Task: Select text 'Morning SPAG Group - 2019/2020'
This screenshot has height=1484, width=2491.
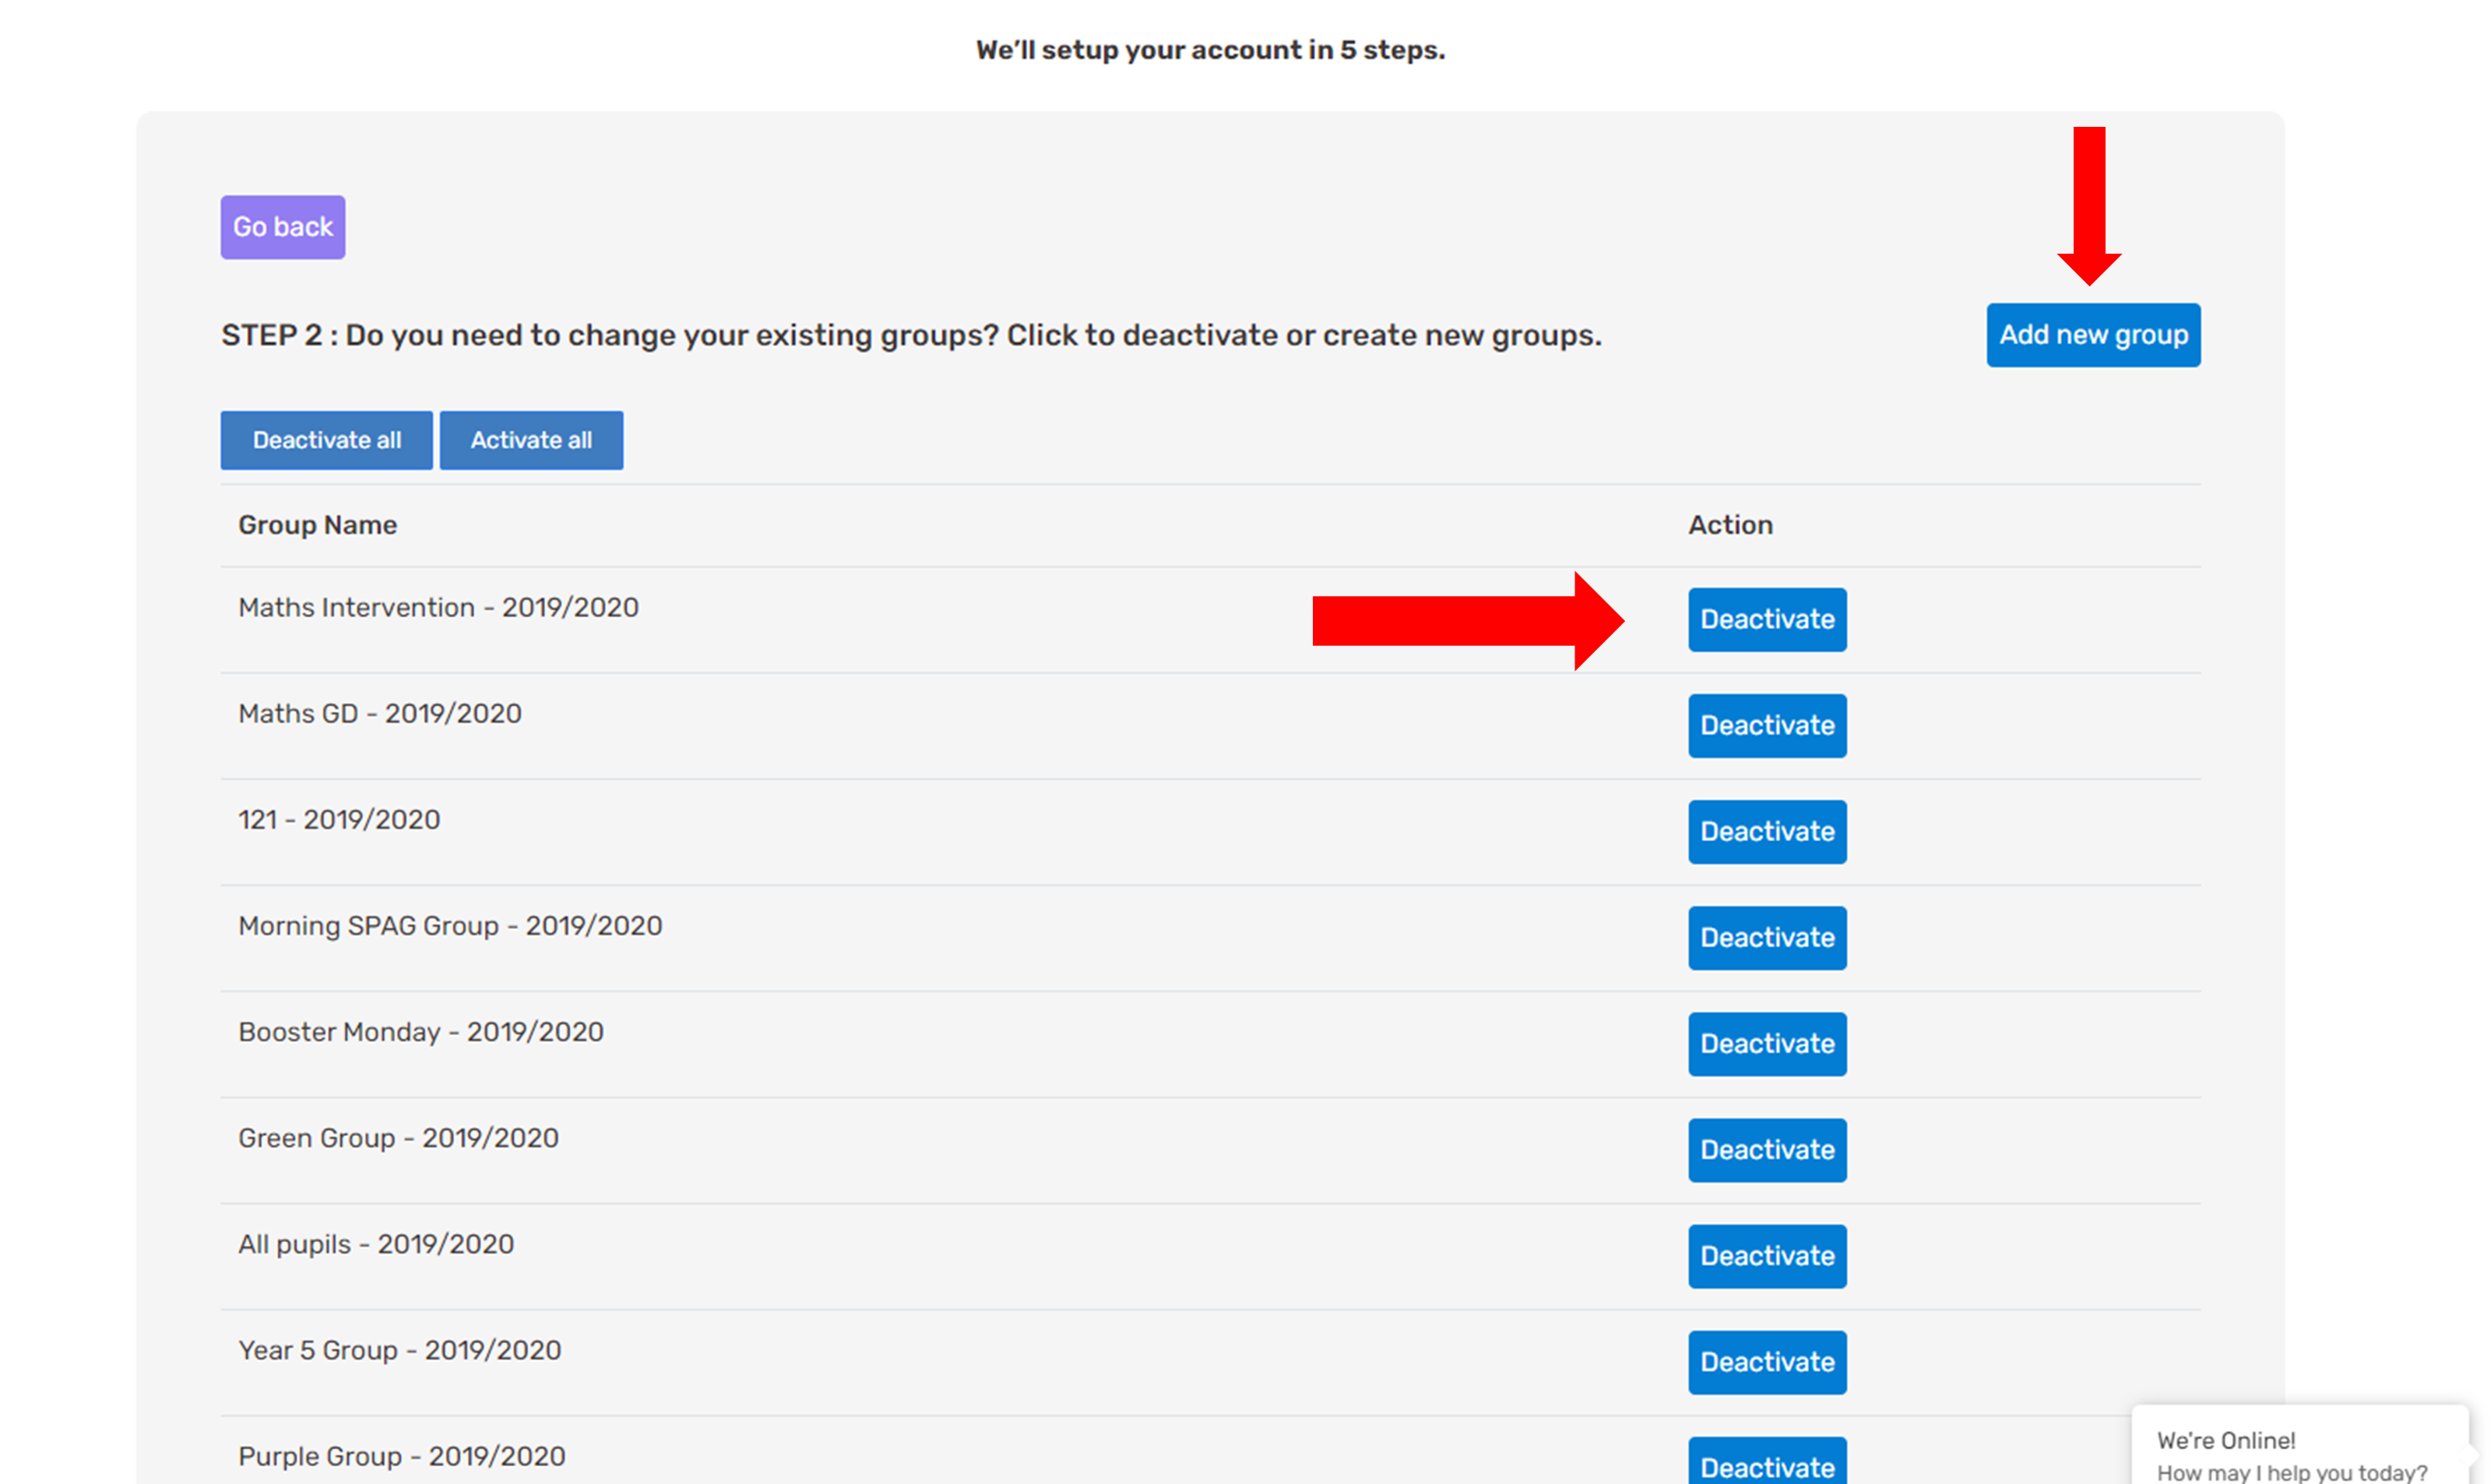Action: click(450, 926)
